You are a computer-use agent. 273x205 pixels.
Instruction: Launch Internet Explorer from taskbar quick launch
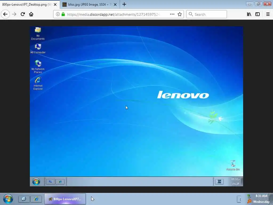click(36, 199)
